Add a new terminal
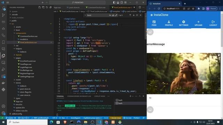The height and width of the screenshot is (125, 223). click(x=130, y=96)
